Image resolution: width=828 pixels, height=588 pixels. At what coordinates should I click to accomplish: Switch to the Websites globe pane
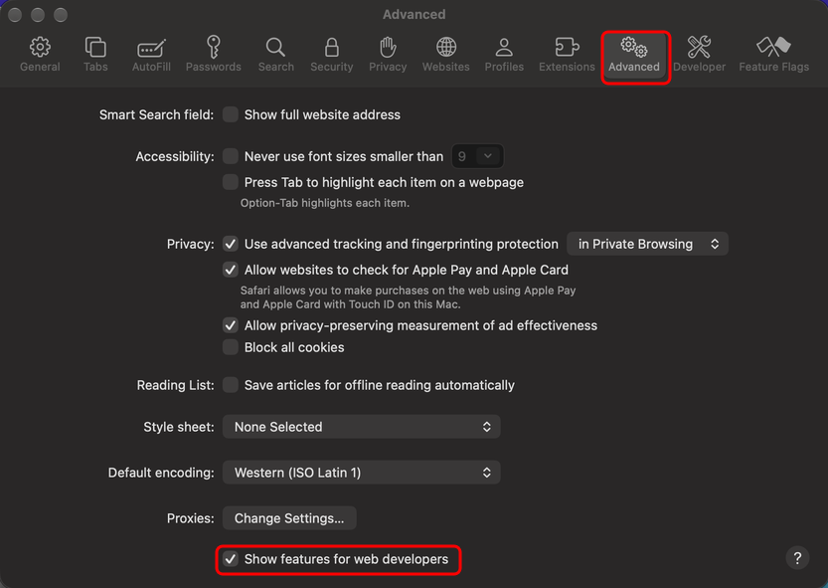(445, 55)
